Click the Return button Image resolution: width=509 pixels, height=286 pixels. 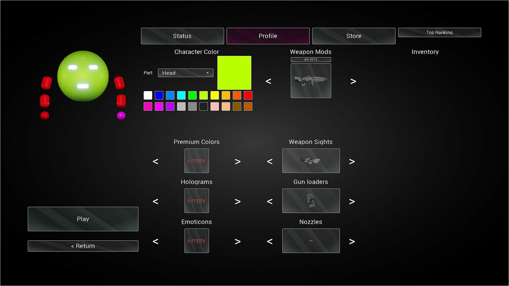83,246
